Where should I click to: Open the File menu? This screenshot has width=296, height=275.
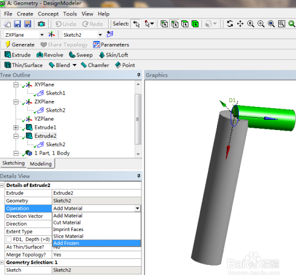coord(8,14)
